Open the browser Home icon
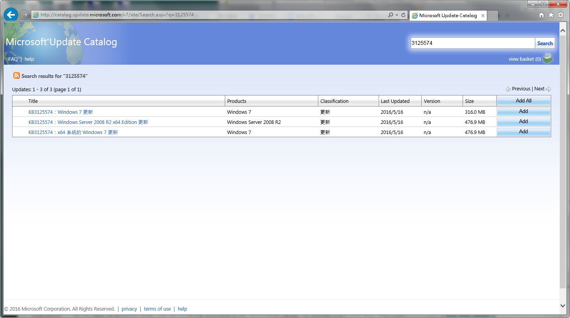The image size is (570, 318). coord(541,15)
